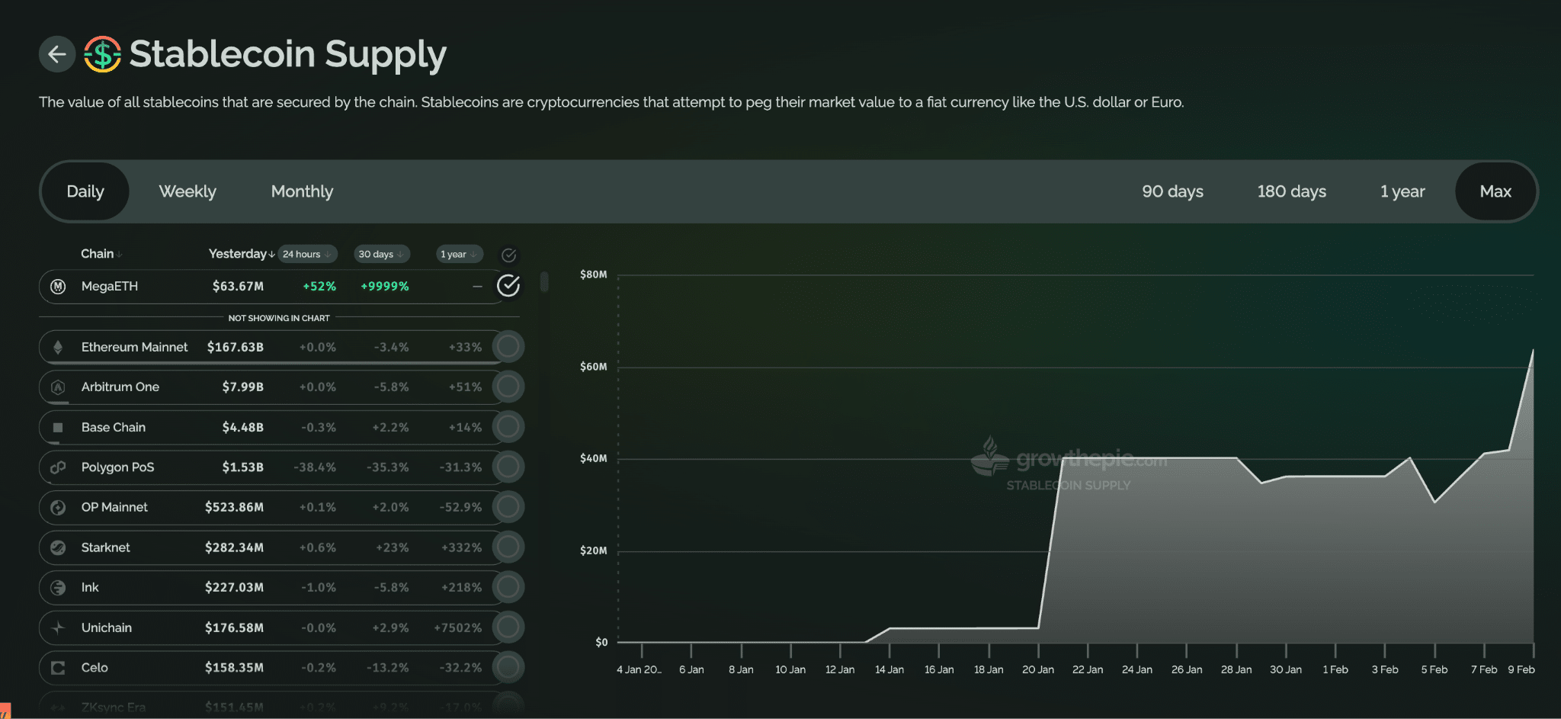Click MegaETH value $63.67M

pyautogui.click(x=238, y=287)
